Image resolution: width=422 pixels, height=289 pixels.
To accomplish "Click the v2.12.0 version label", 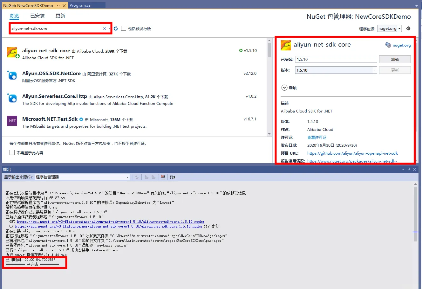I will (x=250, y=74).
